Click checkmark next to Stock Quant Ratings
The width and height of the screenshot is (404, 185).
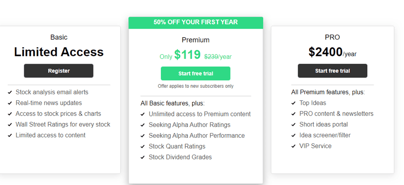pos(143,147)
